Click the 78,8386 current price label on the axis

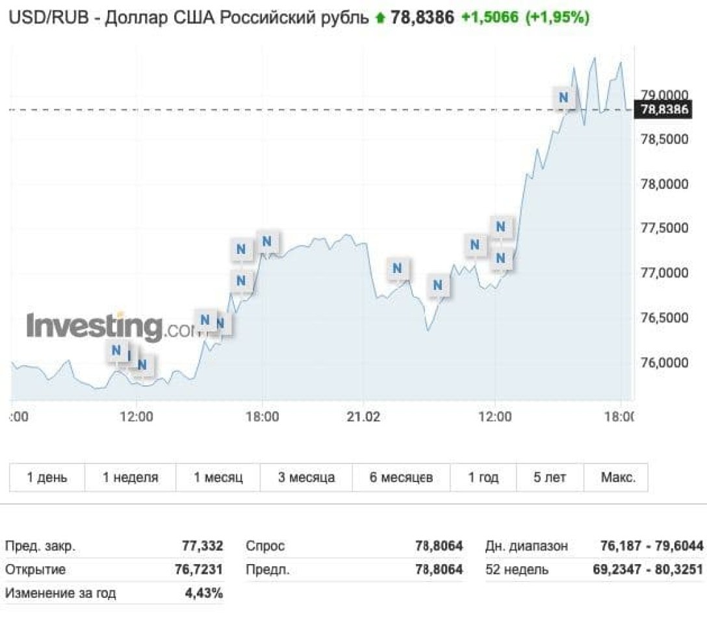pos(665,109)
